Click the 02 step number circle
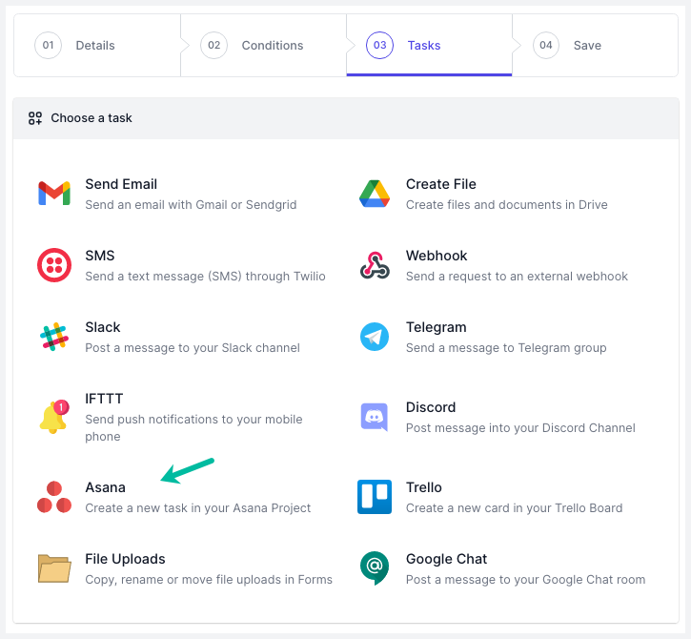The height and width of the screenshot is (639, 691). coord(213,45)
